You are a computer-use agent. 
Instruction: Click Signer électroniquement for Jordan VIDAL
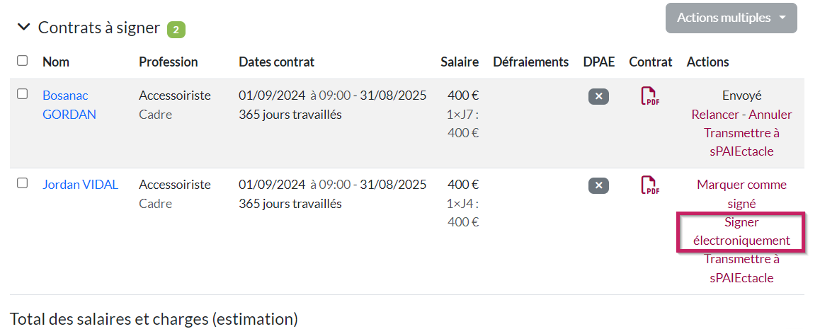(741, 231)
